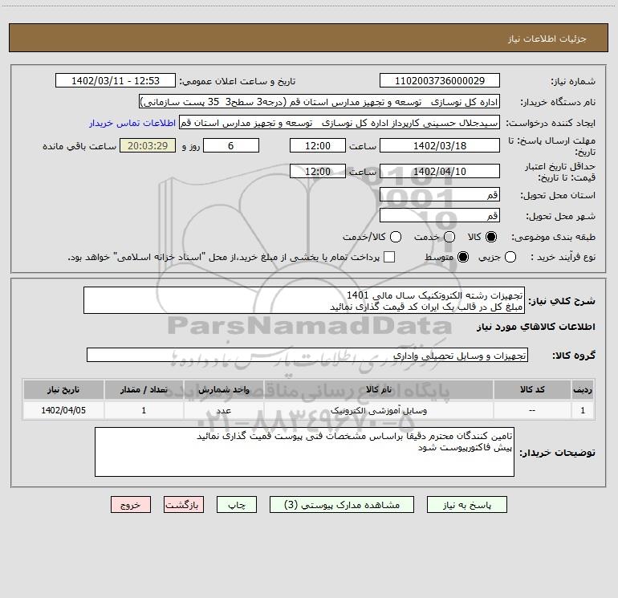Select the جزیی purchase type radio
The width and height of the screenshot is (618, 598).
coord(510,257)
